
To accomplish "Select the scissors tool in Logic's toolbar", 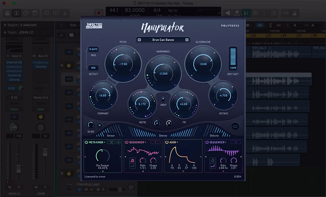I will pos(65,13).
